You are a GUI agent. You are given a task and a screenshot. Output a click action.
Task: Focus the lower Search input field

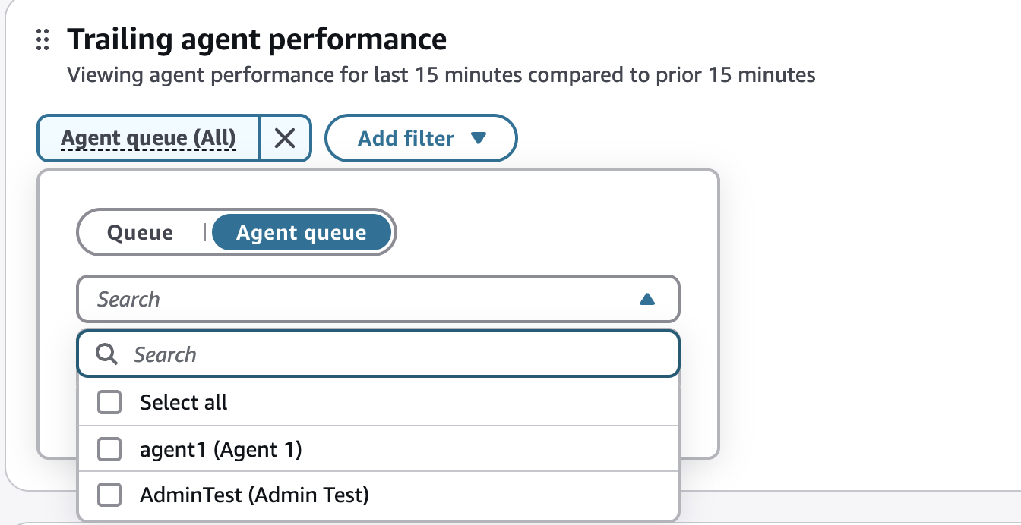pyautogui.click(x=378, y=354)
